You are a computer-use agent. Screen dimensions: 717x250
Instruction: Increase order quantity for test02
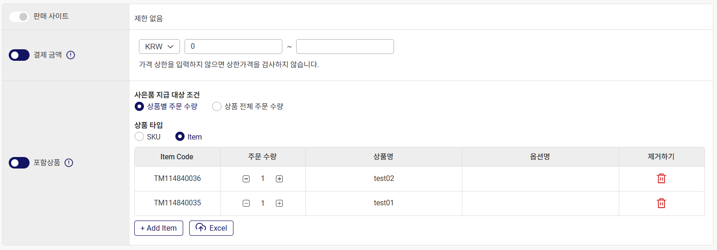pos(279,179)
